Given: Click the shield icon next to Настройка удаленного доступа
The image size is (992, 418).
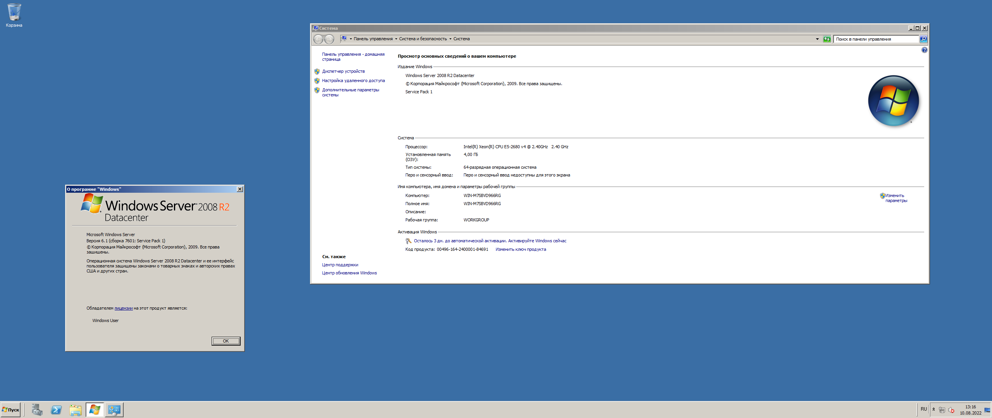Looking at the screenshot, I should 317,81.
